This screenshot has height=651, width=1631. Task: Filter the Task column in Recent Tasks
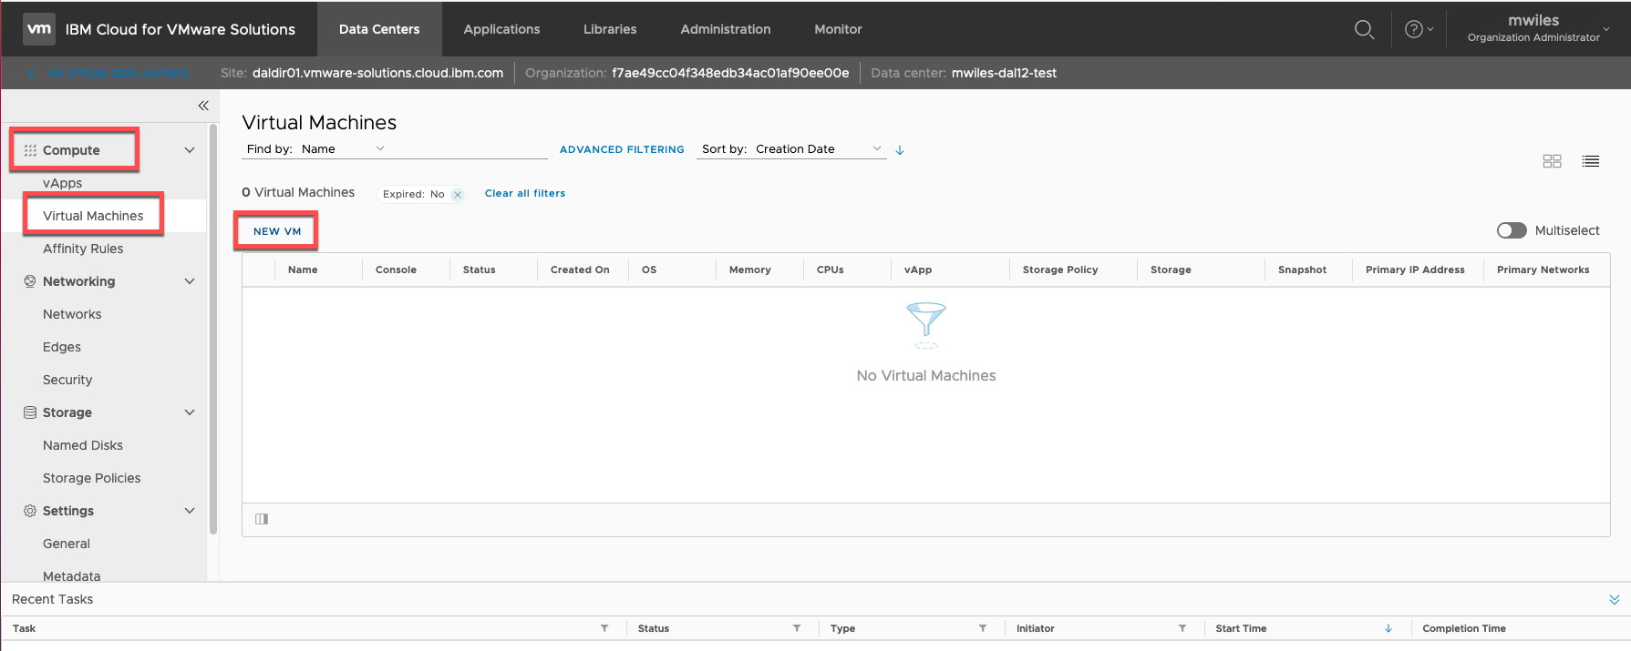[604, 628]
